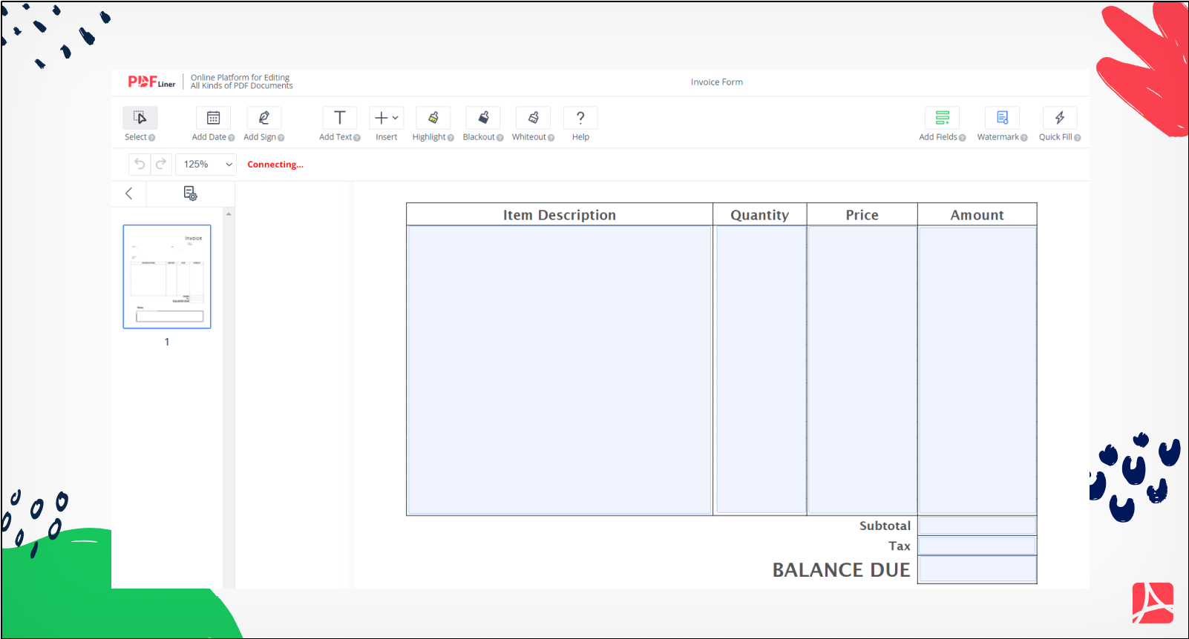Click the PDFLiner logo
Image resolution: width=1189 pixels, height=639 pixels.
pos(151,82)
